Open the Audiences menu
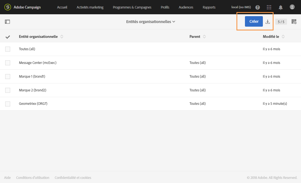 [x=186, y=7]
